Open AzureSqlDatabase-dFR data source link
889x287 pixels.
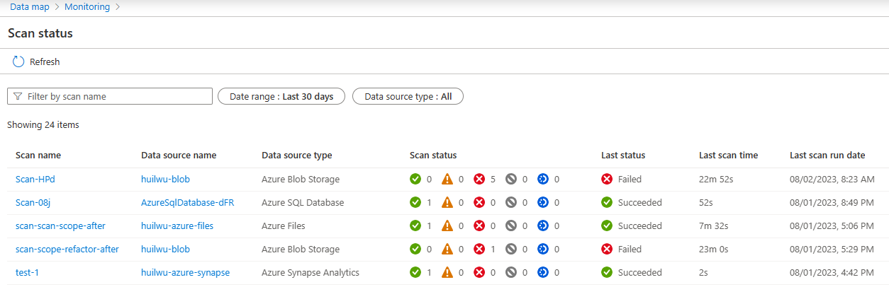(187, 203)
